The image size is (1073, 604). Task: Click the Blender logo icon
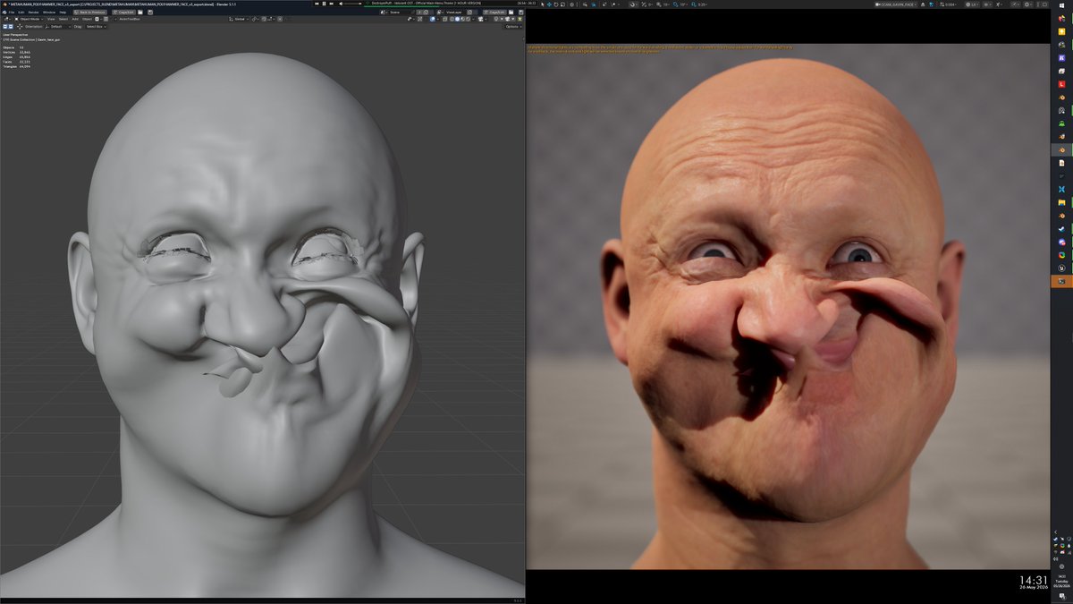click(4, 12)
